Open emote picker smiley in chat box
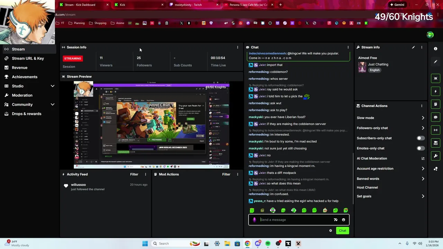This screenshot has width=443, height=249. (x=343, y=220)
